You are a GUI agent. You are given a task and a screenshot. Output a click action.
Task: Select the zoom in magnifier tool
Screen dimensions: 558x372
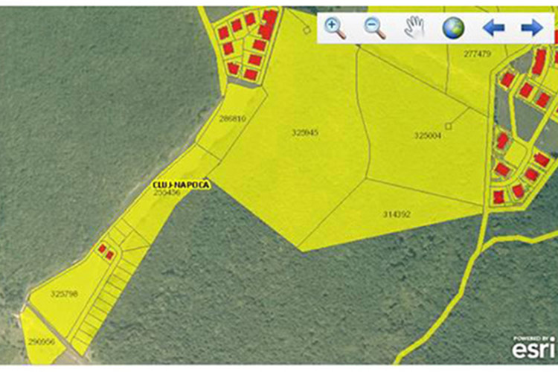tap(336, 28)
